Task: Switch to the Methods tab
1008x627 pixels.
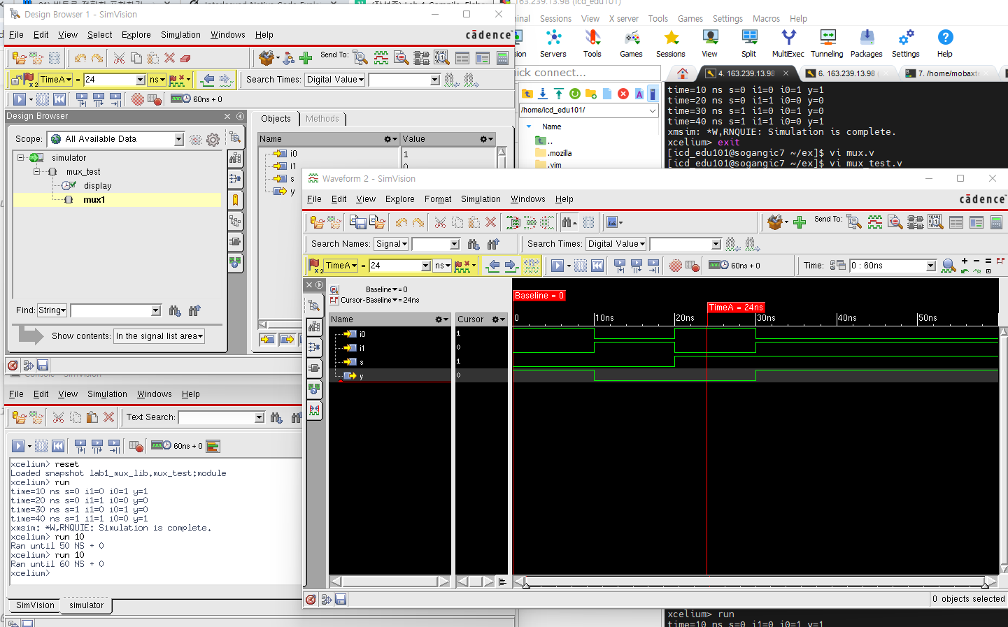Action: [322, 119]
